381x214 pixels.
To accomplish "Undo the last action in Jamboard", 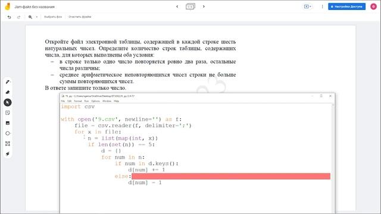I will pyautogui.click(x=10, y=17).
